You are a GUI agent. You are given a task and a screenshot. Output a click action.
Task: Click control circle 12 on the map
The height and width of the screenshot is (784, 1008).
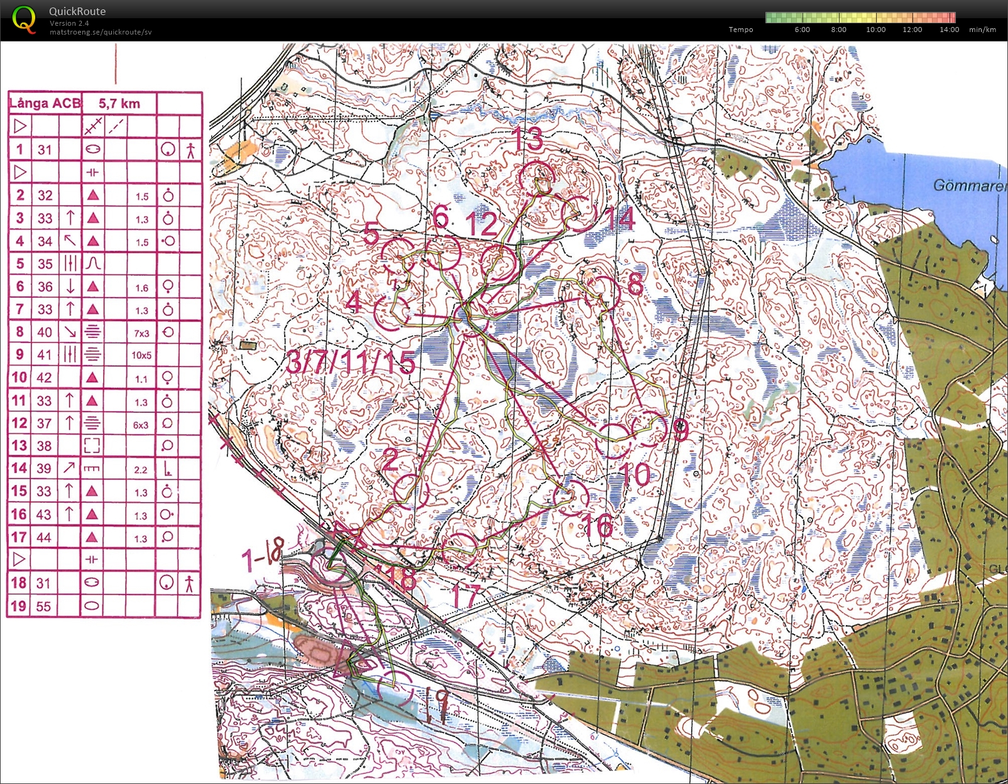pyautogui.click(x=498, y=263)
